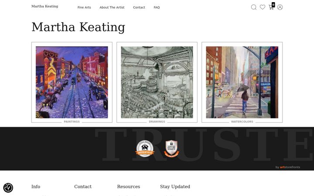Click the small Martha Keating logo
This screenshot has height=196, width=314.
(44, 6)
